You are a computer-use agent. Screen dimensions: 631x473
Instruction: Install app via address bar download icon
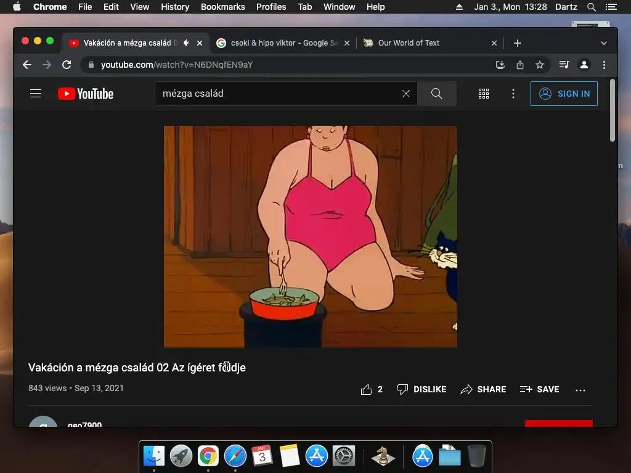(x=500, y=65)
